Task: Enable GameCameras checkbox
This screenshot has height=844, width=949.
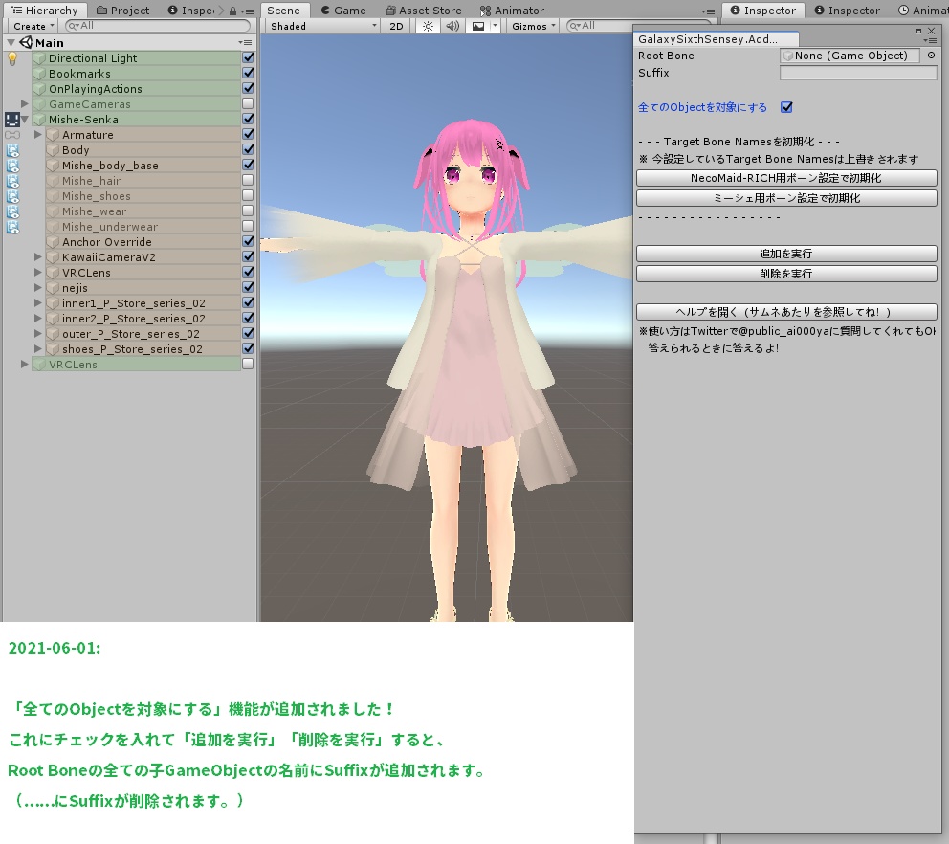Action: tap(248, 103)
